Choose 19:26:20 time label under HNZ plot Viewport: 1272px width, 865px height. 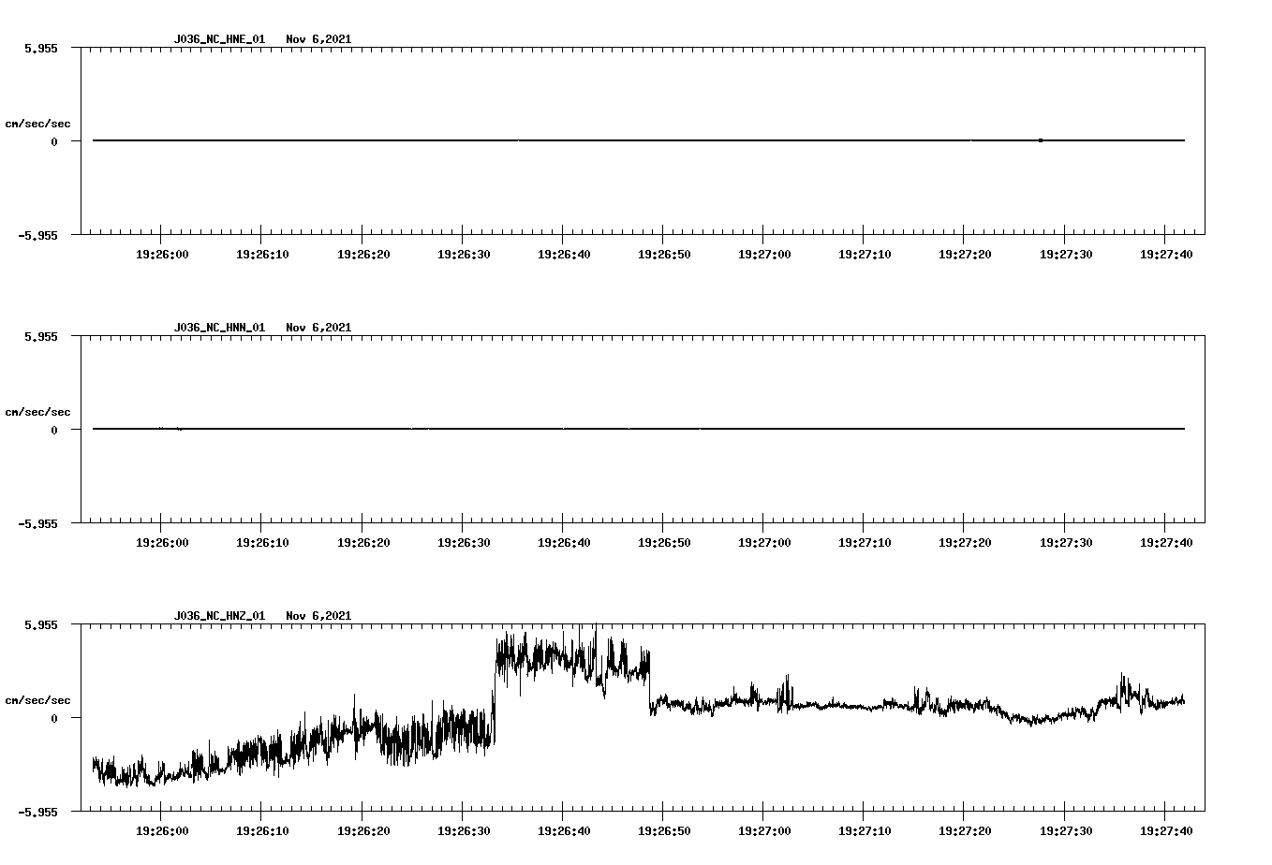(362, 830)
